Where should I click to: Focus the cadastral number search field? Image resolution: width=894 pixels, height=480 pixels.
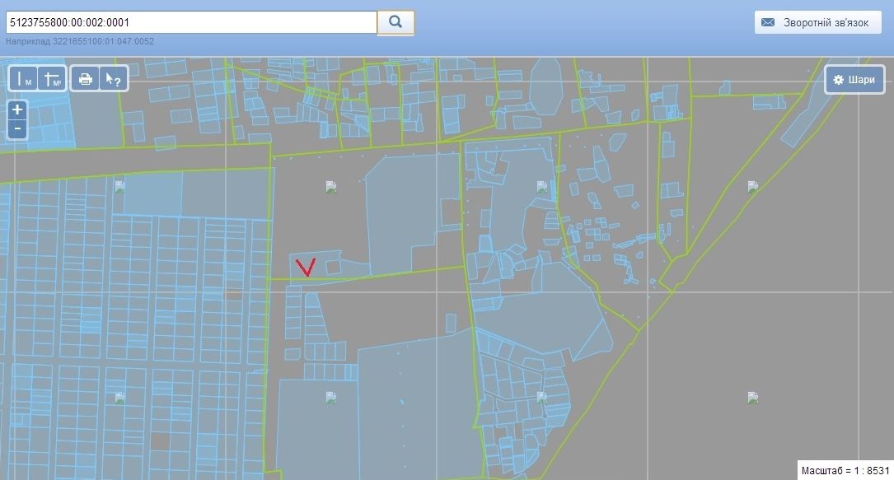(x=191, y=22)
